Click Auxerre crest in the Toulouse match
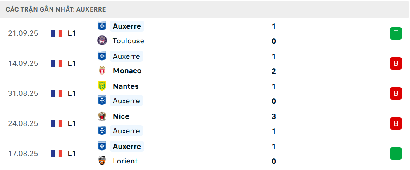 101,26
